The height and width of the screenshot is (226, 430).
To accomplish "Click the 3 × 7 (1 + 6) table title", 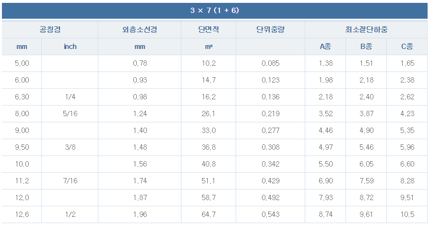I will pos(215,10).
